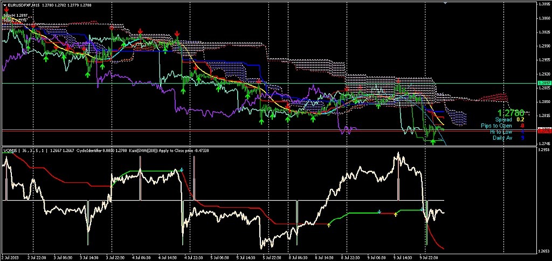Image resolution: width=552 pixels, height=261 pixels.
Task: Click the 3 Jul 22:30 time label
Action: coord(115,258)
